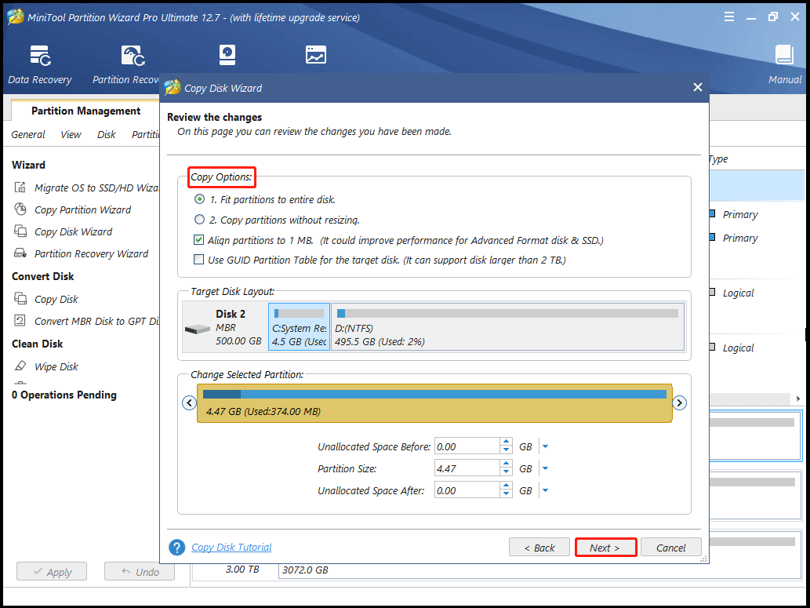This screenshot has height=608, width=810.
Task: Select Fit partitions to entire disk
Action: (x=199, y=199)
